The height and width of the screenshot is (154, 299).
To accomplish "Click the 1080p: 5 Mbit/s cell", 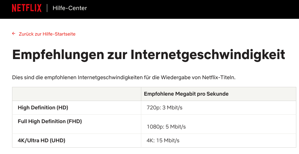I will pos(166,127).
